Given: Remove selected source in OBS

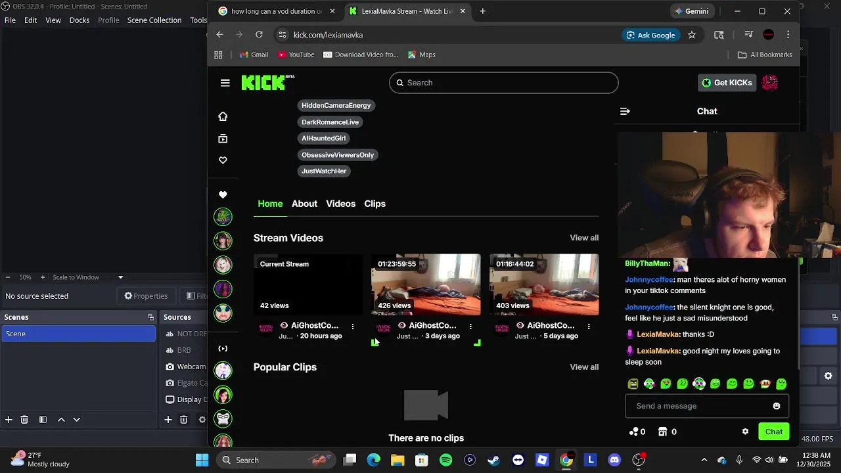Looking at the screenshot, I should point(184,420).
